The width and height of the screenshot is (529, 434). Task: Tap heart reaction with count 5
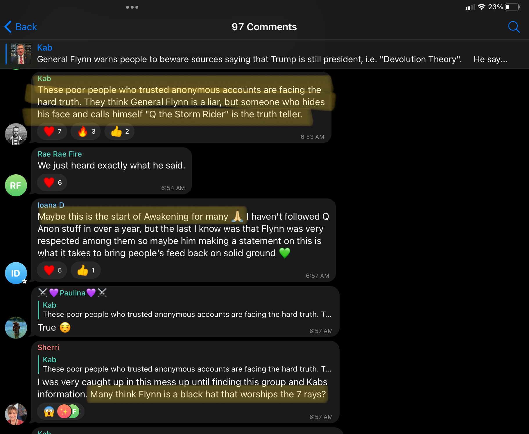[52, 270]
